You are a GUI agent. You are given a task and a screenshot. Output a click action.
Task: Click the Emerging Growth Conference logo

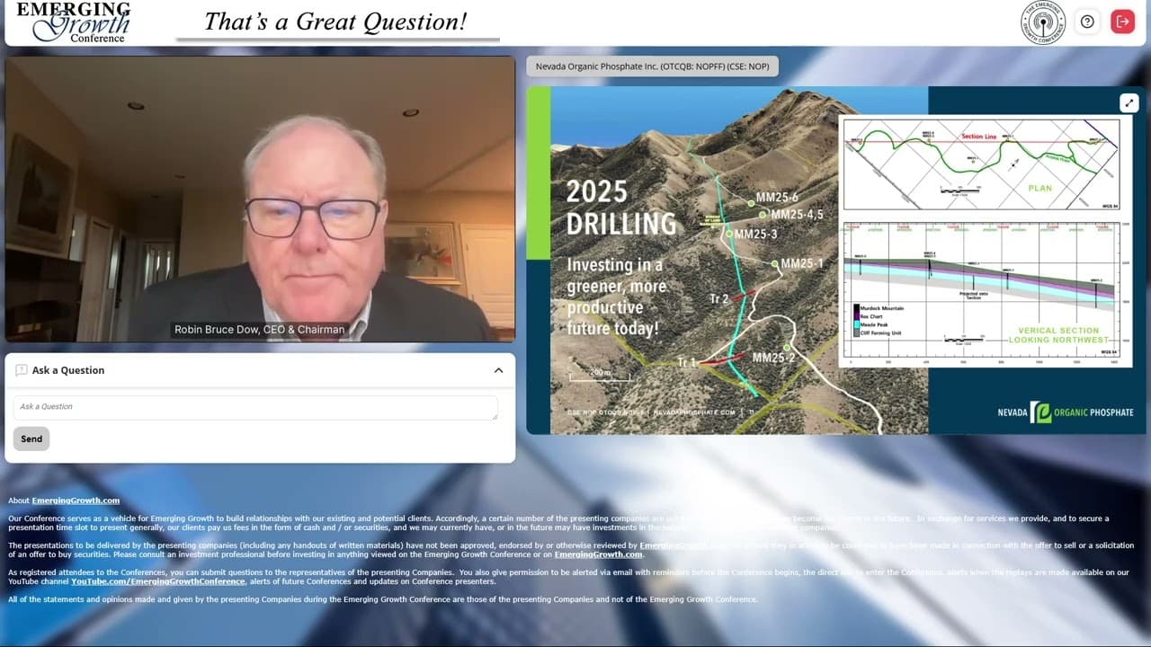(73, 22)
